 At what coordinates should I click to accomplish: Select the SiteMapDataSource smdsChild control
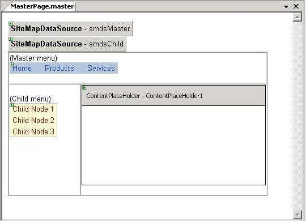click(67, 44)
